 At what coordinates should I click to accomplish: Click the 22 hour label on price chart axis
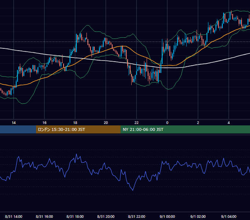[136, 123]
